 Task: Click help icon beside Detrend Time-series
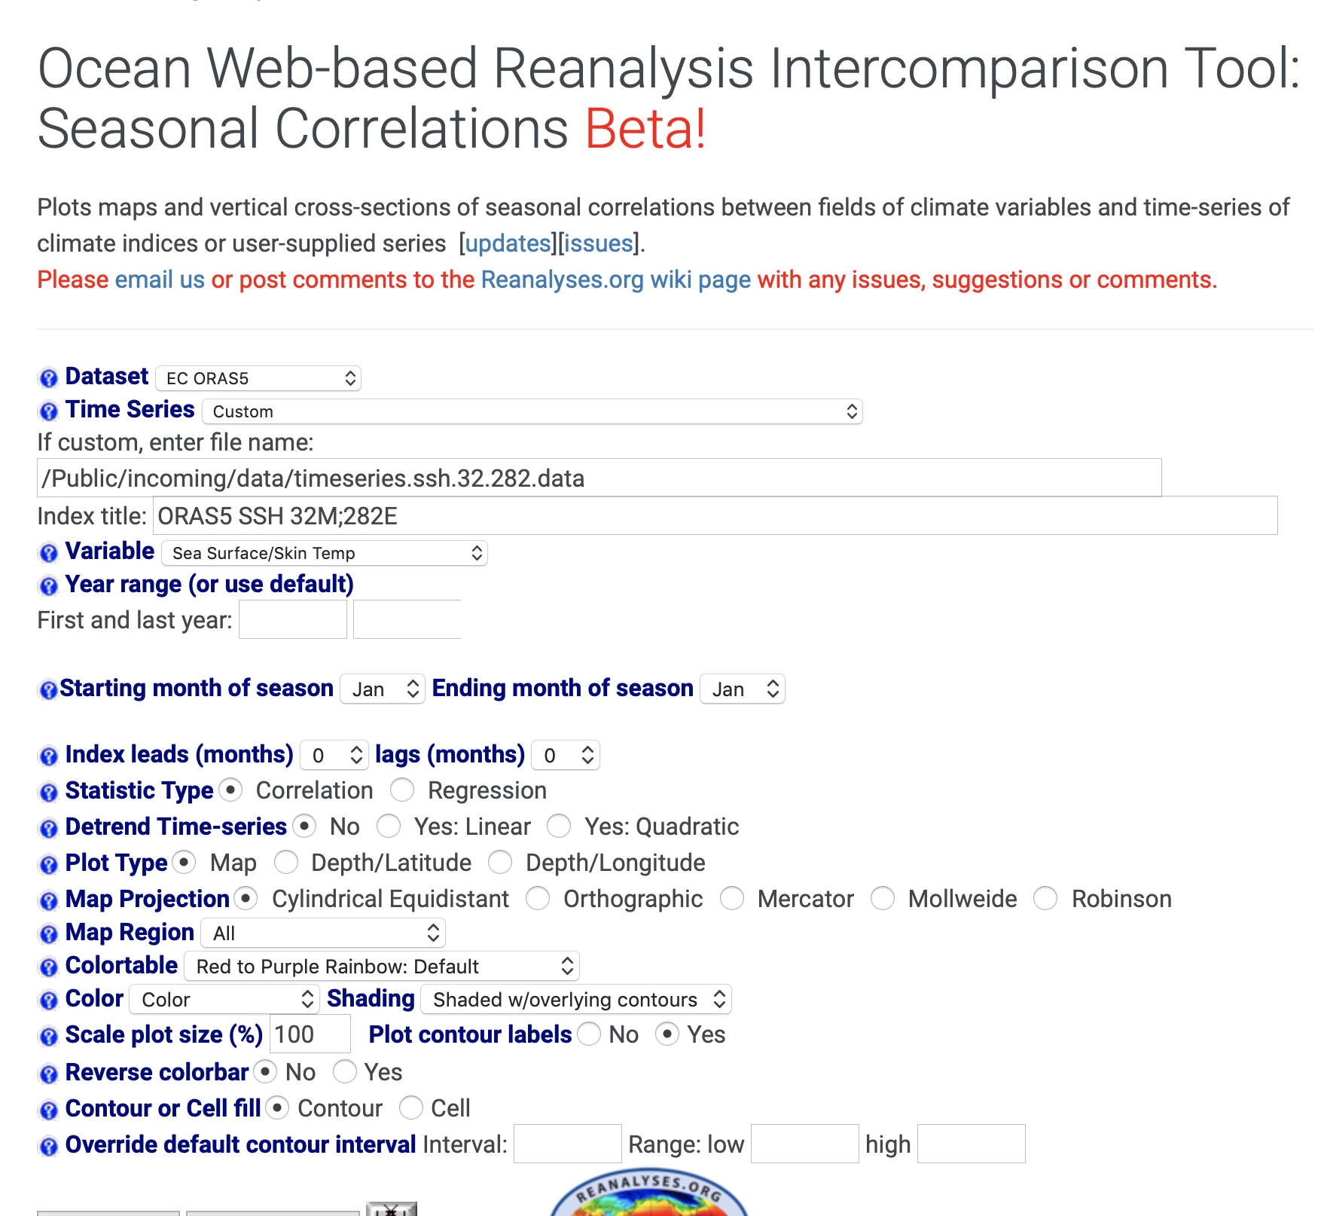48,828
